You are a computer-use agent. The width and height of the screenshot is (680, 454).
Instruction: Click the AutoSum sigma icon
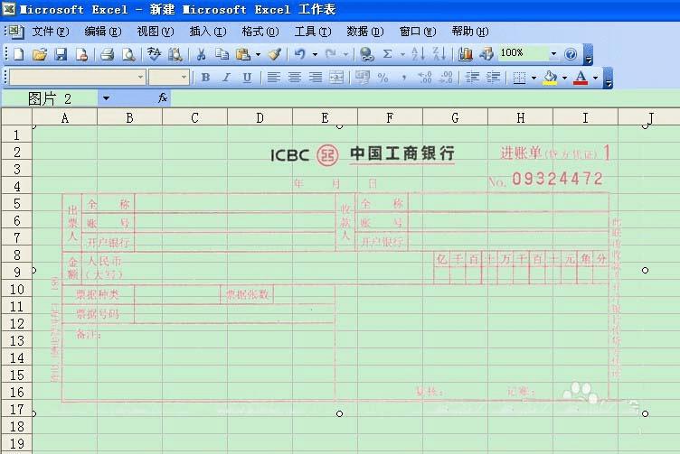[x=388, y=54]
